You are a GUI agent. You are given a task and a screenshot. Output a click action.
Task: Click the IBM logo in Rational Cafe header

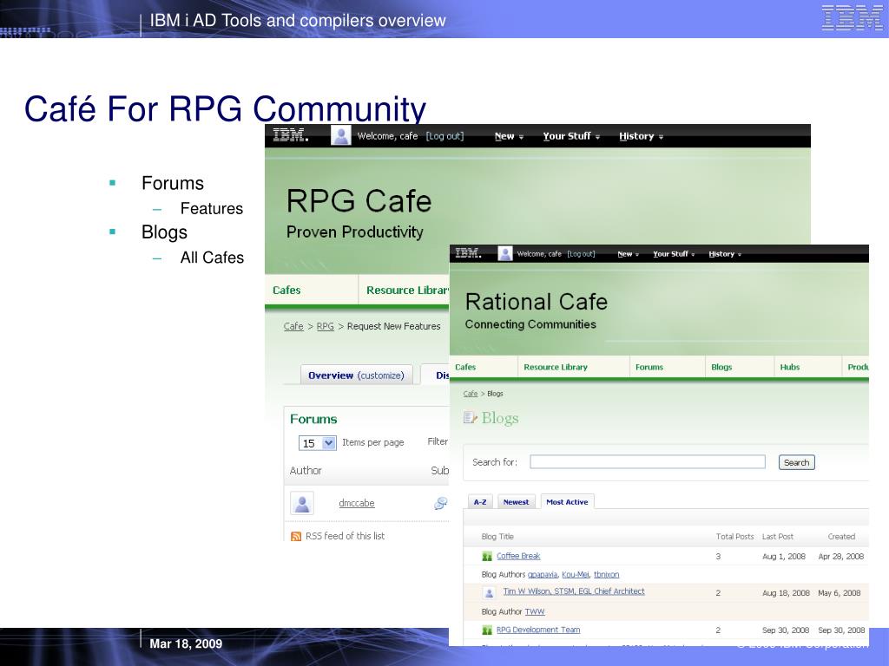[468, 254]
